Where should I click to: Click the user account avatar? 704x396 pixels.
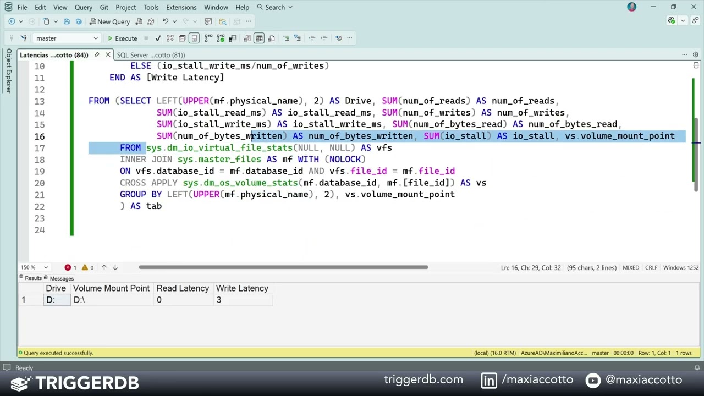tap(631, 7)
